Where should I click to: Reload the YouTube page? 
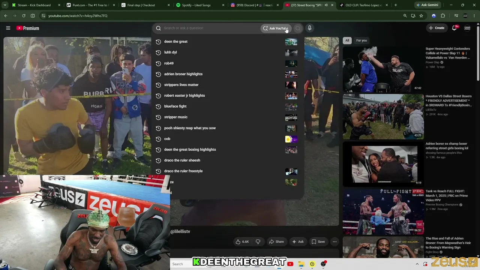pos(24,16)
